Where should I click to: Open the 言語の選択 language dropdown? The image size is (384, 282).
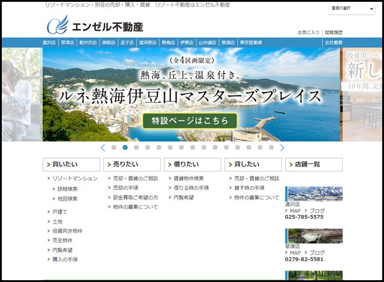[352, 8]
